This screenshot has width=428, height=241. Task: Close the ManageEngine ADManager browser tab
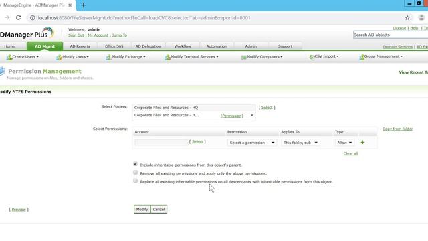coord(70,5)
